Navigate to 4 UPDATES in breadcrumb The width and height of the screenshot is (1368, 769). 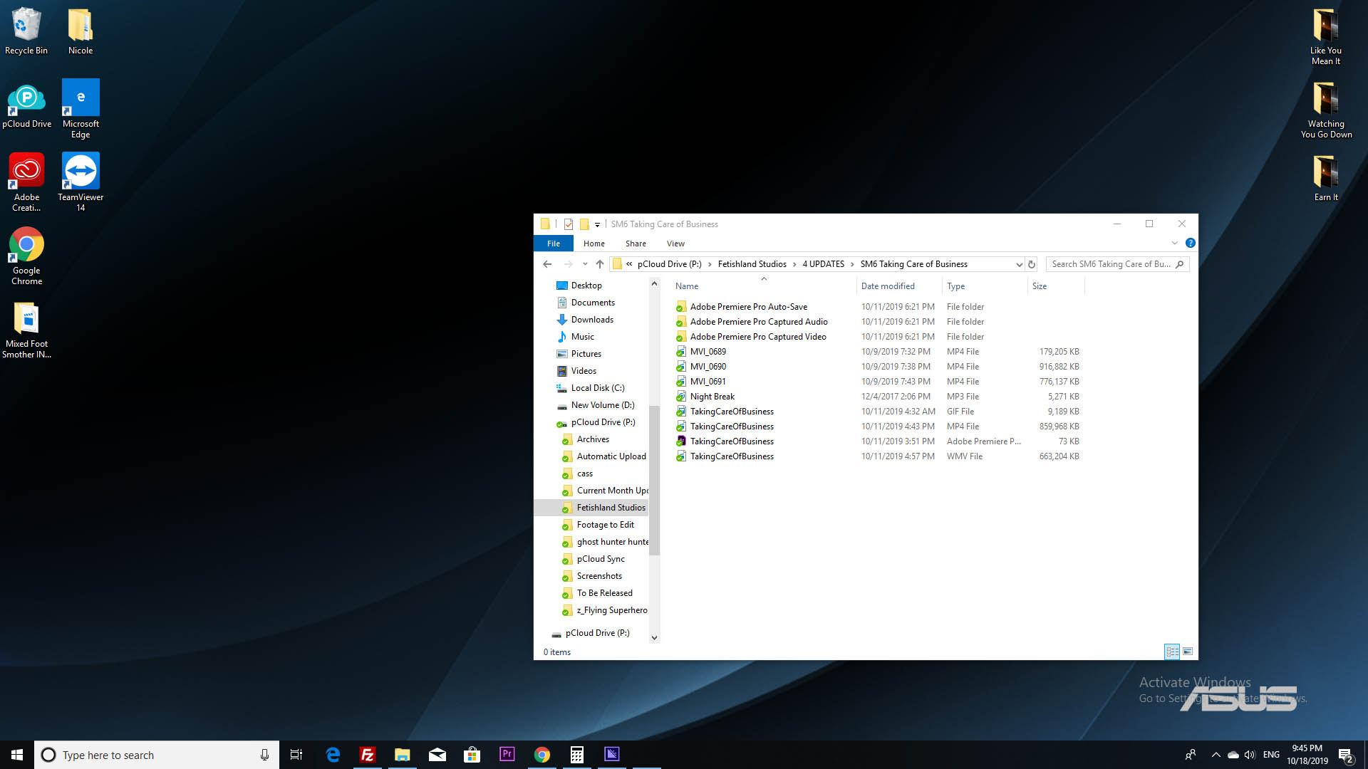[x=823, y=264]
